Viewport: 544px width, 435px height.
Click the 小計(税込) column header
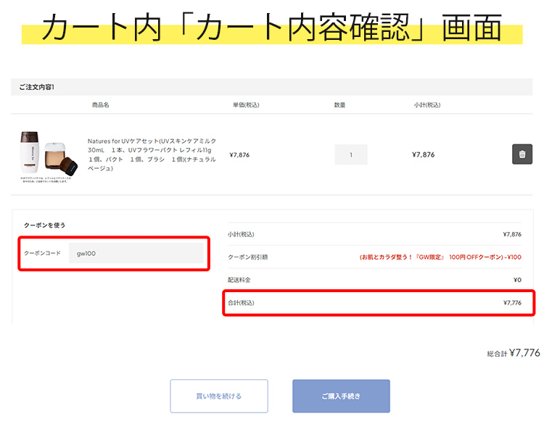click(427, 104)
